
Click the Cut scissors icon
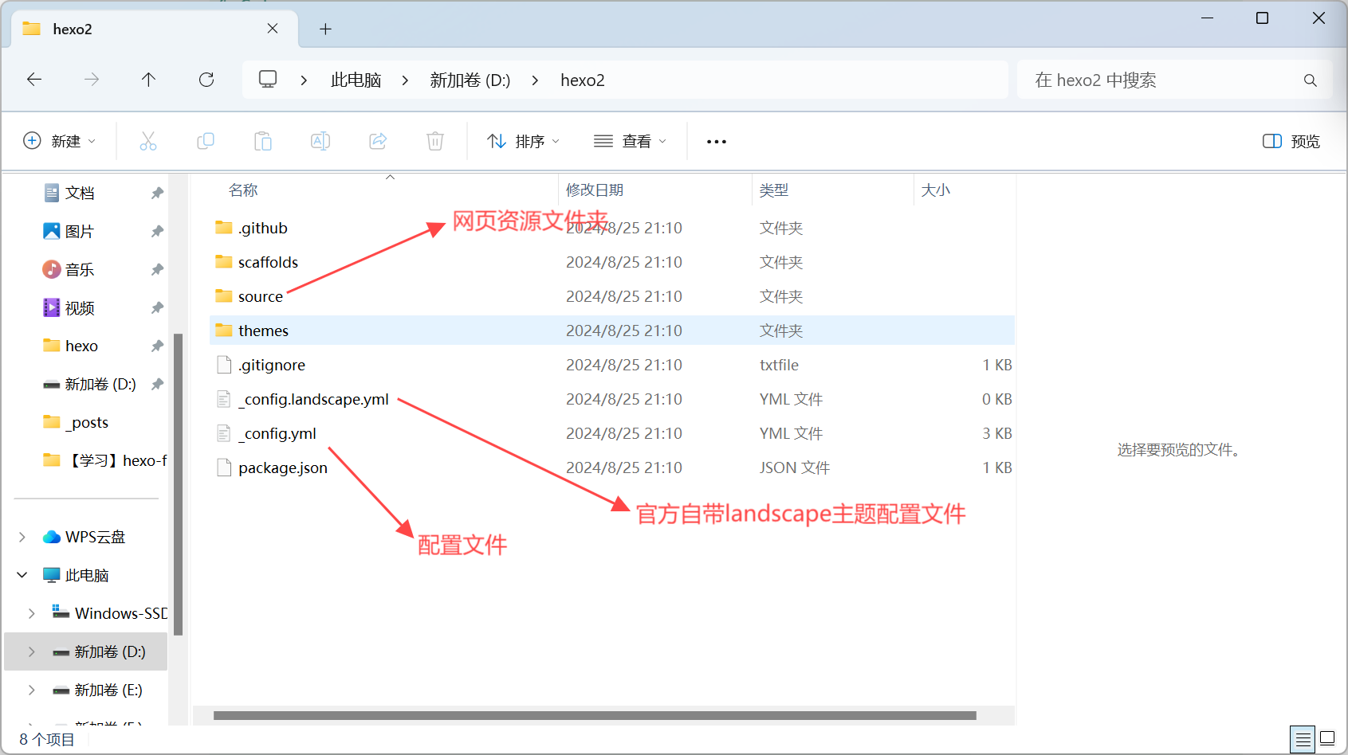(x=148, y=141)
